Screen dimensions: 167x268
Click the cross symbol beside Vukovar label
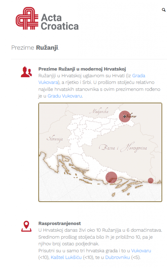click(124, 116)
